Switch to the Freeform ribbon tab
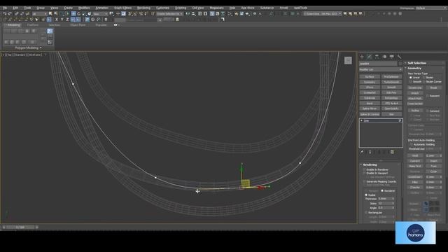Image resolution: width=448 pixels, height=252 pixels. [33, 25]
